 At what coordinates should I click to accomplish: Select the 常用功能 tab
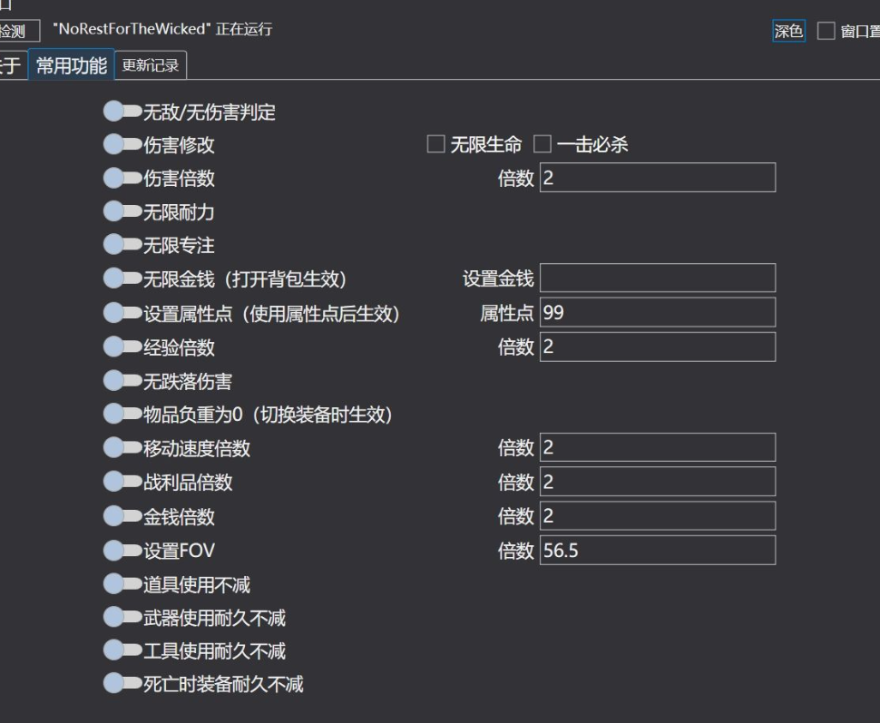point(71,65)
